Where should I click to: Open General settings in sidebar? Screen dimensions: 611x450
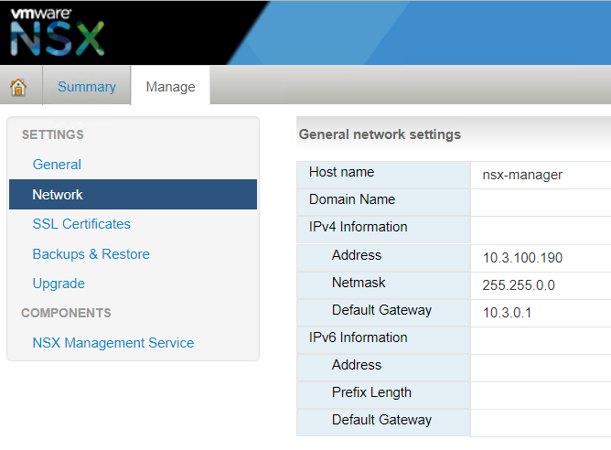[x=57, y=165]
